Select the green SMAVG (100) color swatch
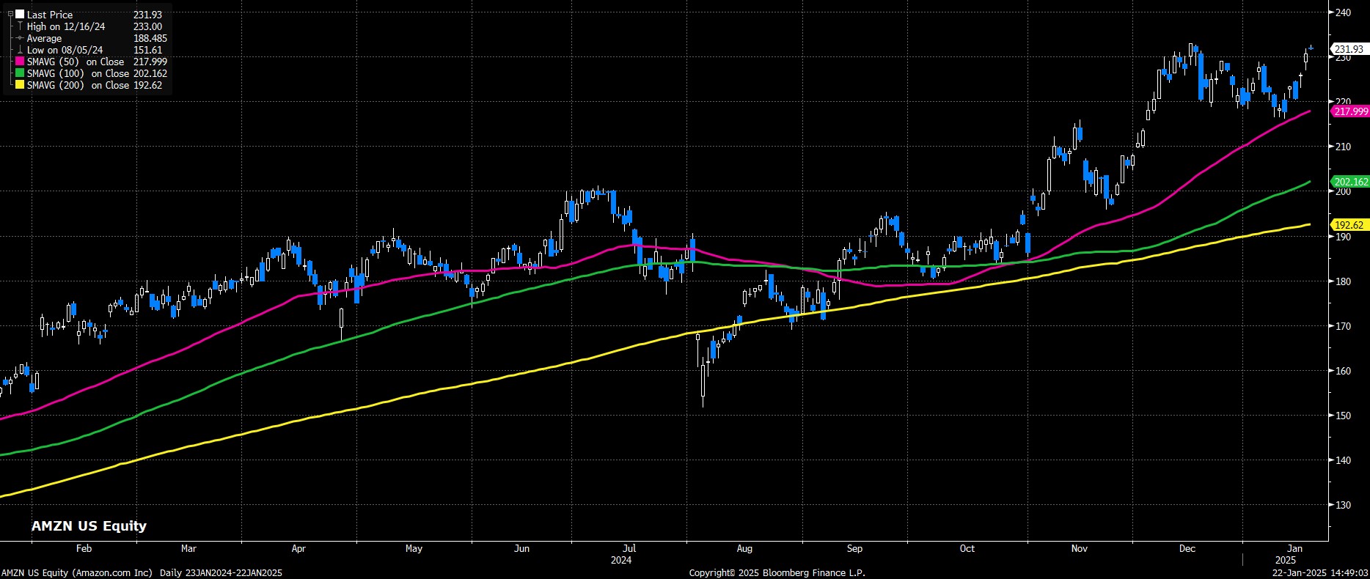 point(20,73)
